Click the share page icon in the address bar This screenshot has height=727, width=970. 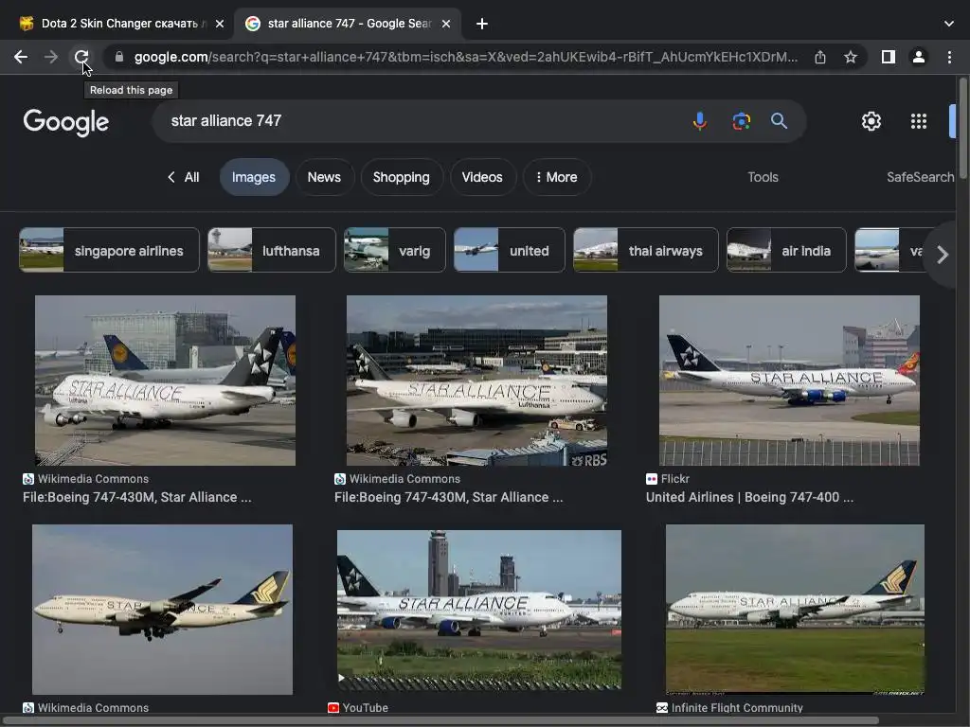[820, 57]
